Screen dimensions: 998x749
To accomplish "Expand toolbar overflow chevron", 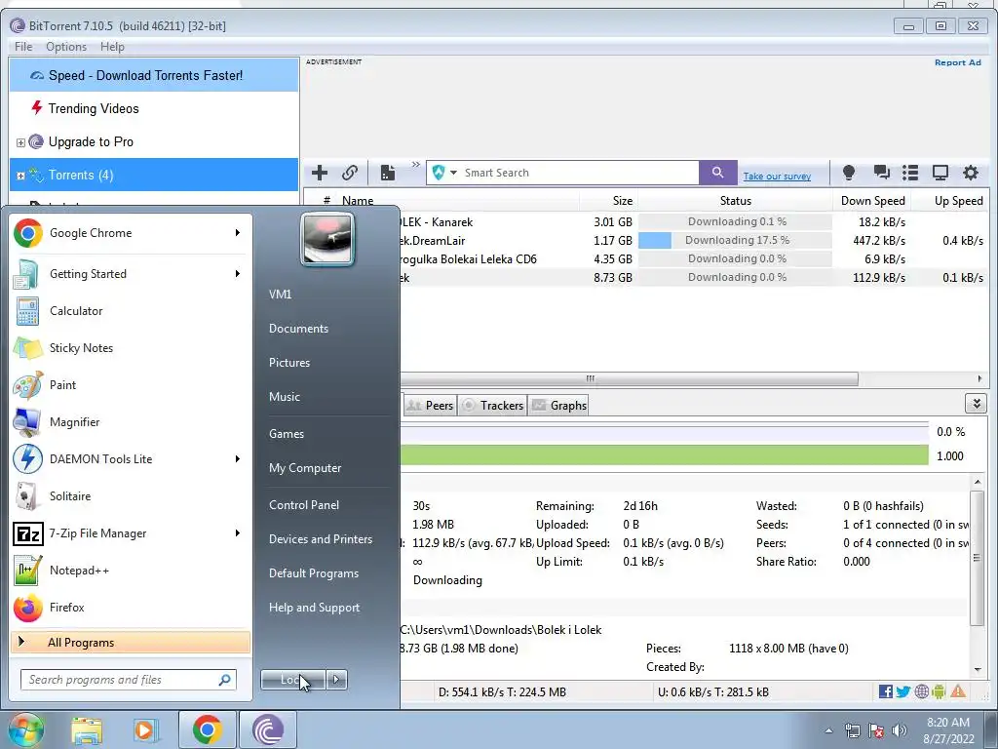I will tap(415, 164).
